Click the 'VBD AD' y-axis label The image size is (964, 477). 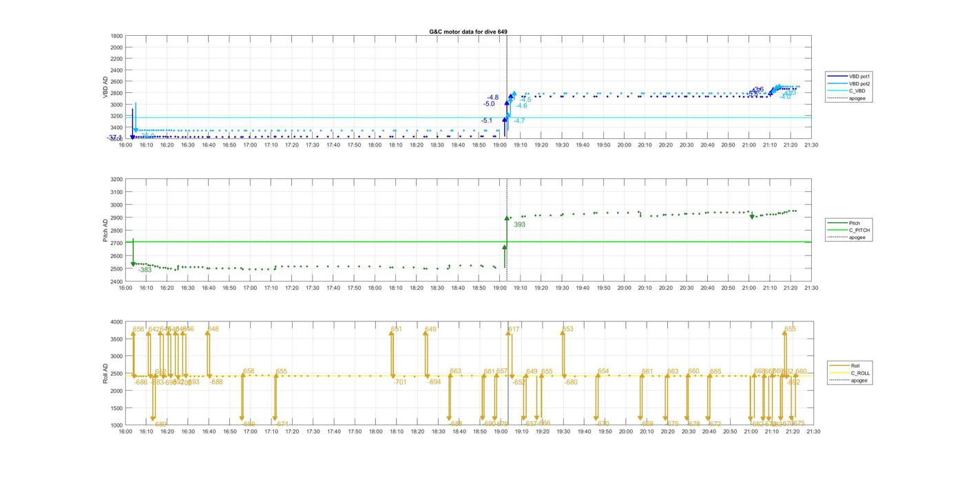point(106,87)
